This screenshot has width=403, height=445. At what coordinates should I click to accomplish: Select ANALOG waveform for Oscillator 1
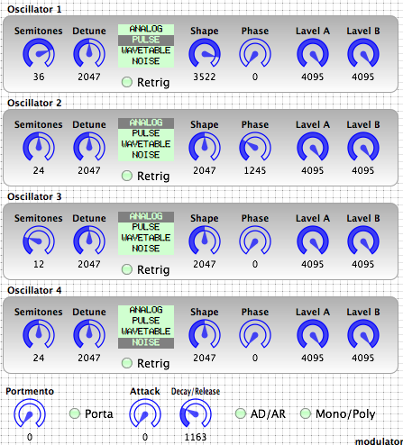(x=146, y=29)
